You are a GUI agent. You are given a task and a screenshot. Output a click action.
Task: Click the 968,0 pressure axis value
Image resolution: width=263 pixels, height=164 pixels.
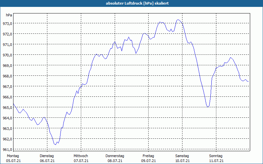click(7, 76)
